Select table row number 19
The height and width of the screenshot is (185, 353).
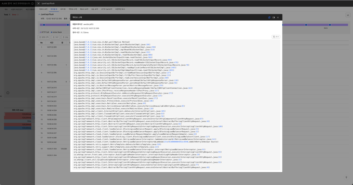pyautogui.click(x=41, y=149)
